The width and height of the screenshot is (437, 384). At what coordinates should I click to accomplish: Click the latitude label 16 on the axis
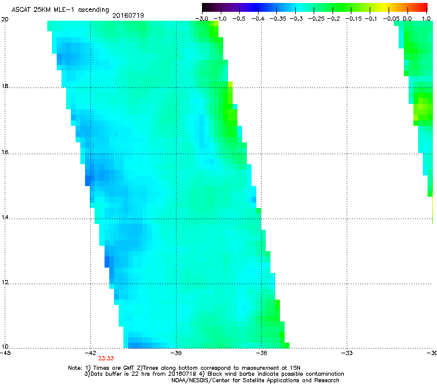(5, 152)
